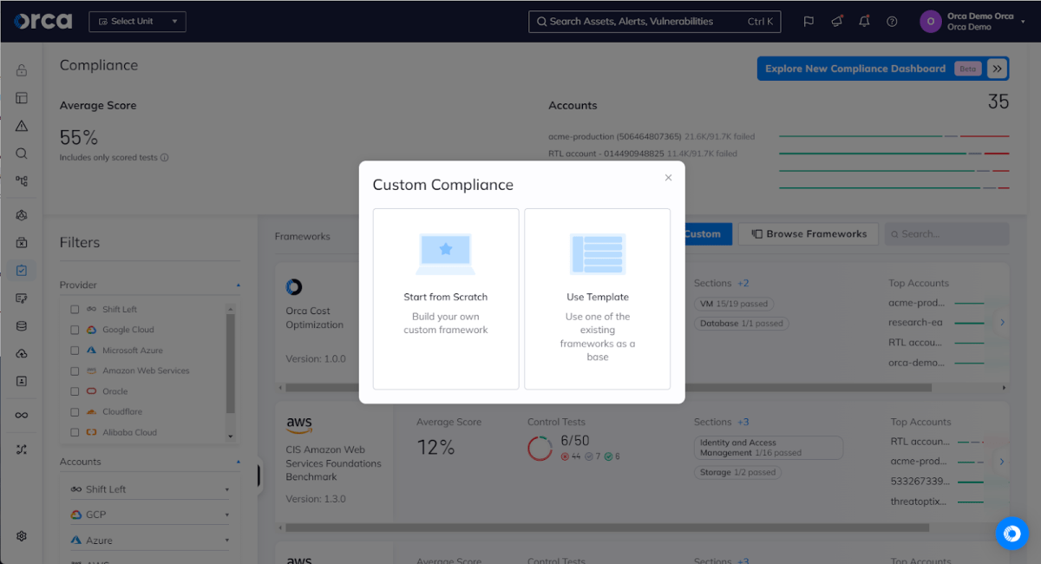Open the contact card sidebar icon
Screen dimensions: 1041x564
click(22, 381)
